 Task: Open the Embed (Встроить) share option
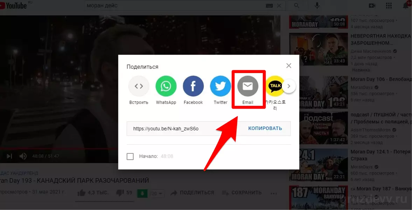pyautogui.click(x=139, y=86)
